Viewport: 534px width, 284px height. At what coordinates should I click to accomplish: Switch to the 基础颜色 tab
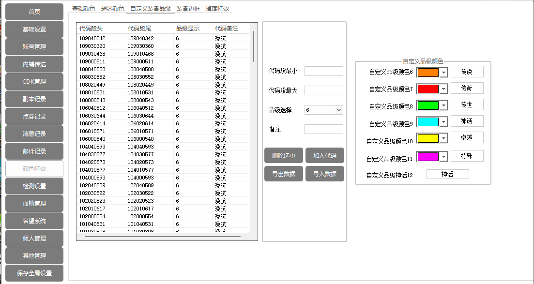coord(84,9)
